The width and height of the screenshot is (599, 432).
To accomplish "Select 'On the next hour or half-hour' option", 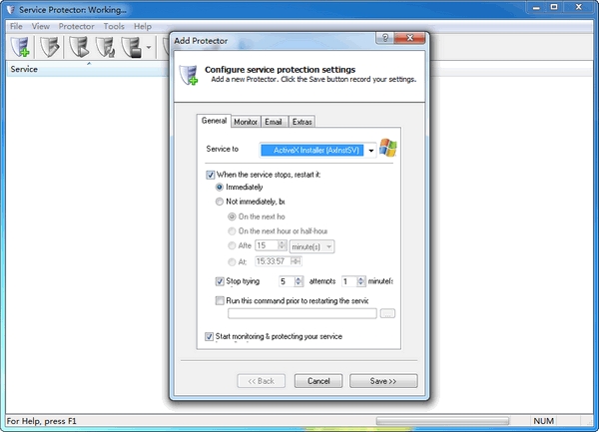I will click(x=232, y=231).
